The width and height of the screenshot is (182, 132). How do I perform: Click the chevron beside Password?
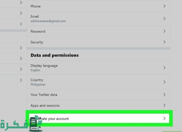(164, 31)
